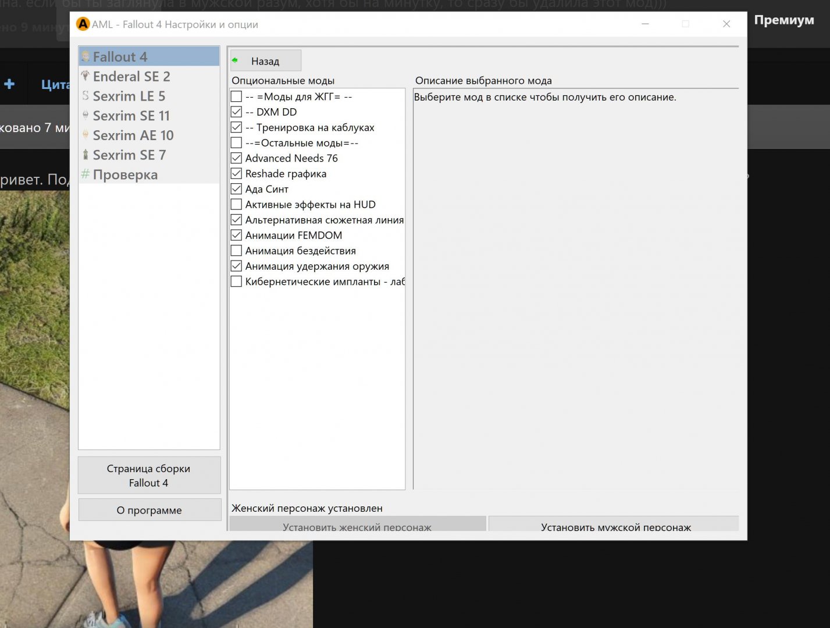Click the Sexrim LE 5 icon
Screen dimensions: 830x628
tap(86, 96)
